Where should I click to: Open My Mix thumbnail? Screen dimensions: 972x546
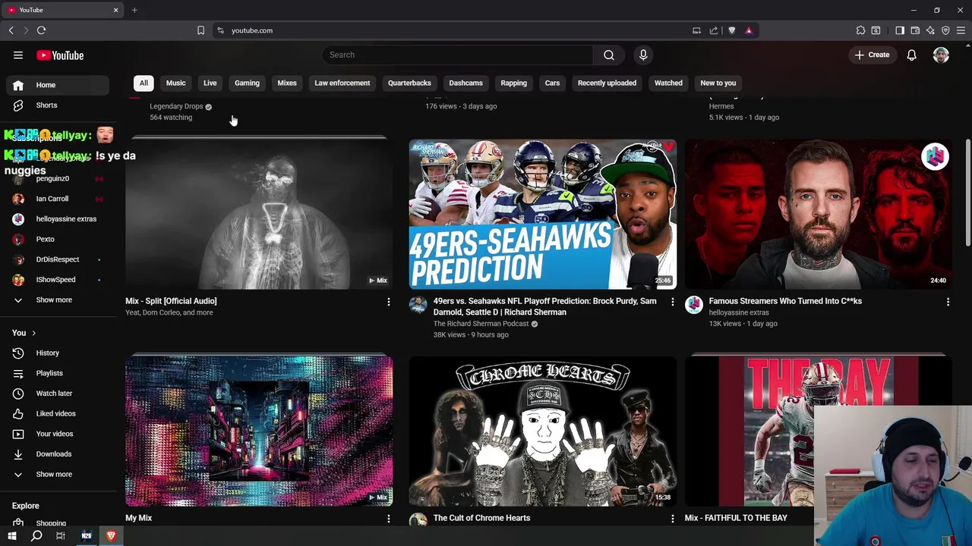[x=259, y=431]
